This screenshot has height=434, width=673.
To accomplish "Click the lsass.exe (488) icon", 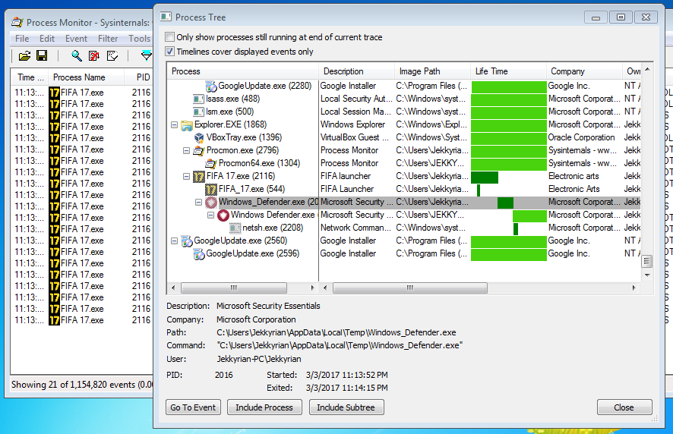I will [198, 99].
